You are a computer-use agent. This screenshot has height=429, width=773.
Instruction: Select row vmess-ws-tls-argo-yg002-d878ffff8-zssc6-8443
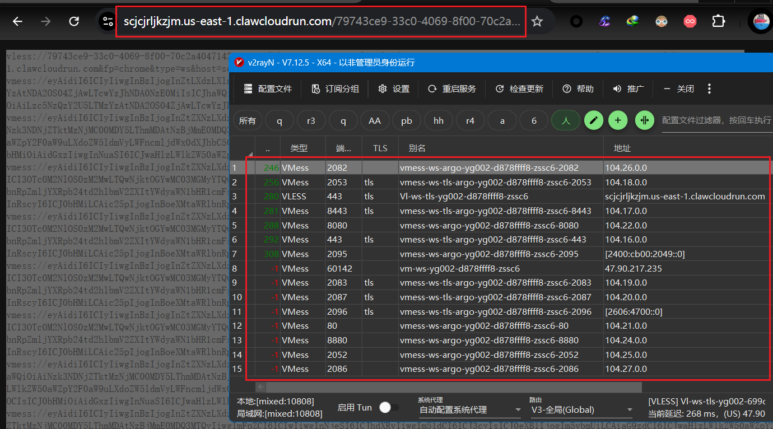tap(501, 211)
